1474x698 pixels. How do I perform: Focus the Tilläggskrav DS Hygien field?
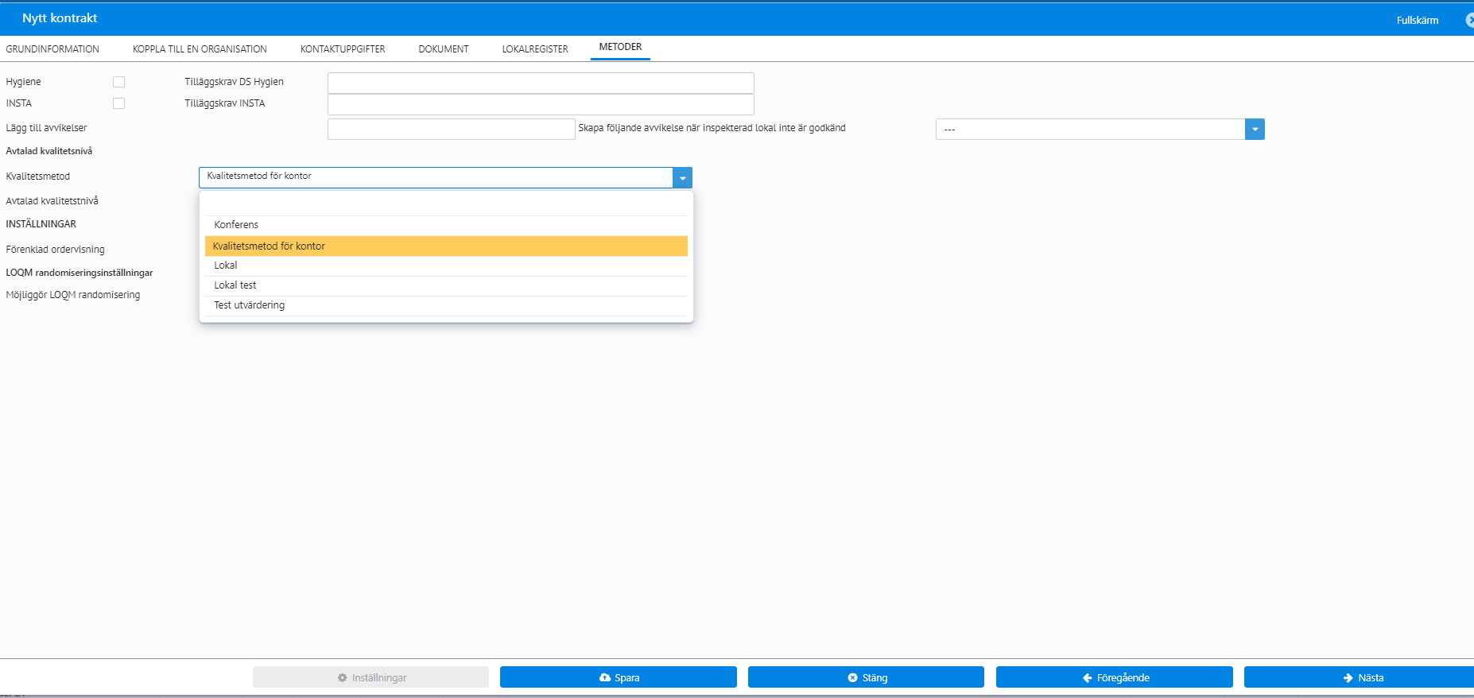pos(541,83)
